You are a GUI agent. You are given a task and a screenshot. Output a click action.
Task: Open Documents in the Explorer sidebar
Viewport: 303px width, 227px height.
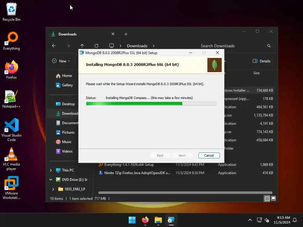coord(67,123)
